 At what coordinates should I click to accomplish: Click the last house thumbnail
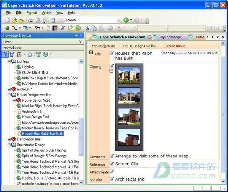(129, 137)
